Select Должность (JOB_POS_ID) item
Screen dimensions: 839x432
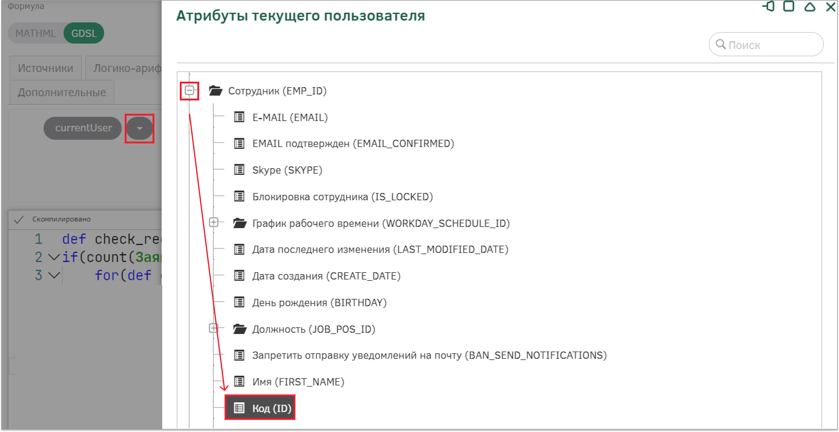pos(314,329)
